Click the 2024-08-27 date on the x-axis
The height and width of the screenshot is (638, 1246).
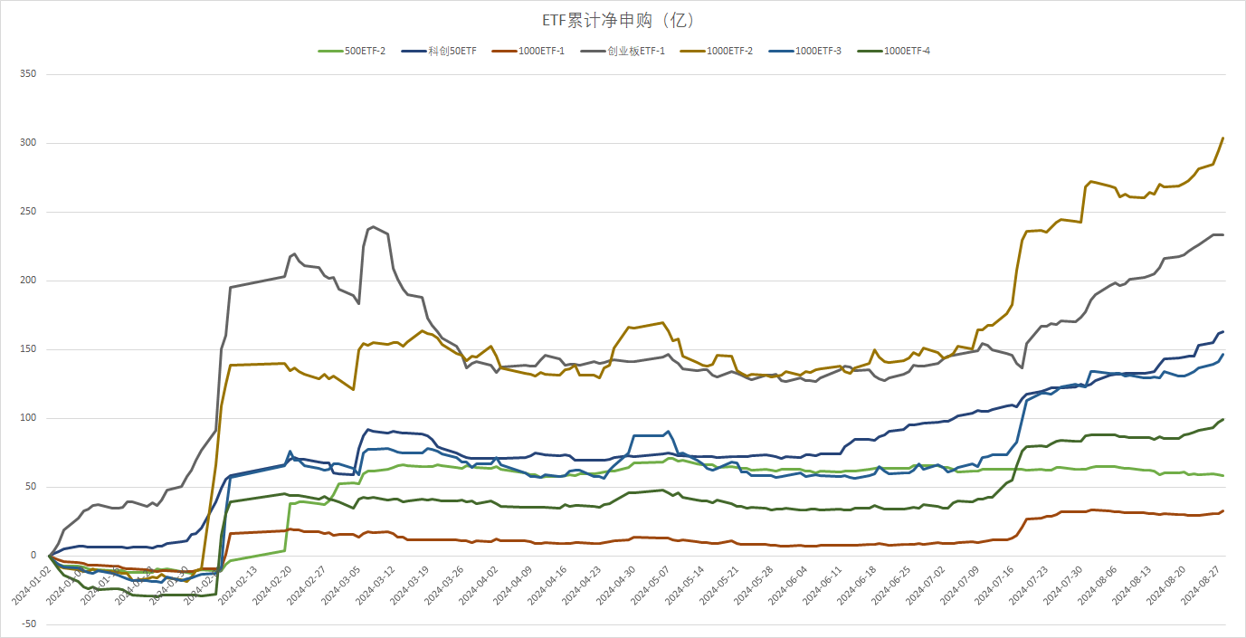point(1203,585)
